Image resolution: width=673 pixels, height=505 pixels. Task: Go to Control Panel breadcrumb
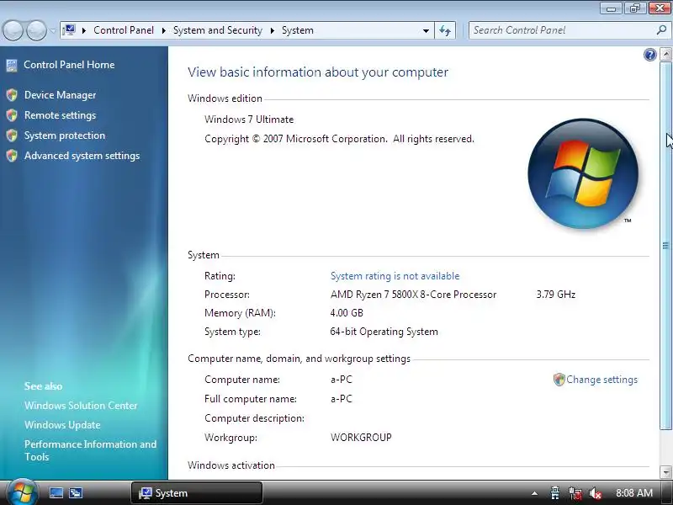pos(124,30)
